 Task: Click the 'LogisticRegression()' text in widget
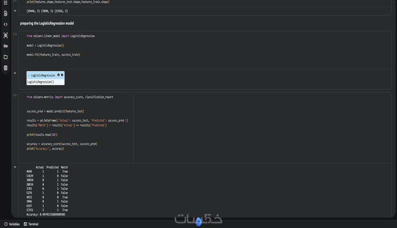click(41, 82)
